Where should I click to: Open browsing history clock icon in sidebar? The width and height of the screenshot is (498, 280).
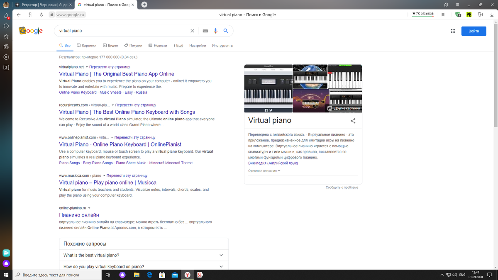[6, 26]
